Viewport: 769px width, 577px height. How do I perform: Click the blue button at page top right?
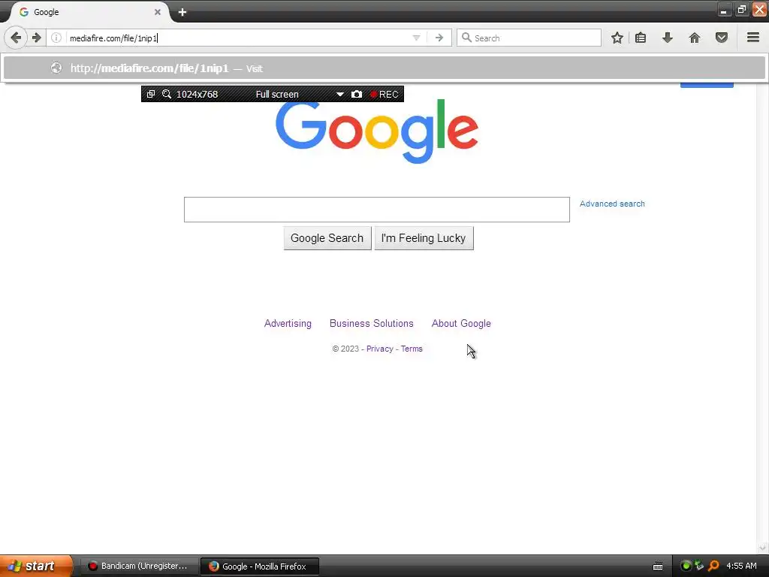707,86
